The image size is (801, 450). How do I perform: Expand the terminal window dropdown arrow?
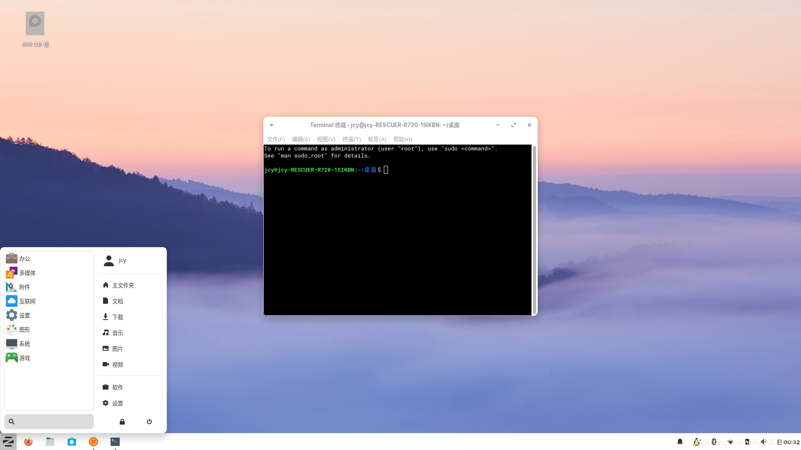[x=272, y=125]
